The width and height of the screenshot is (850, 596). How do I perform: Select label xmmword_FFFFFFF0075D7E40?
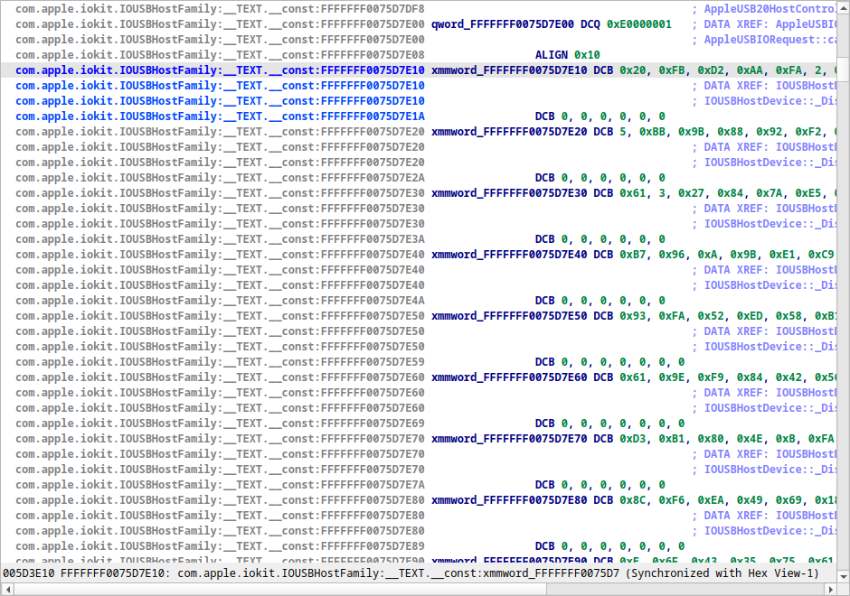pyautogui.click(x=509, y=255)
